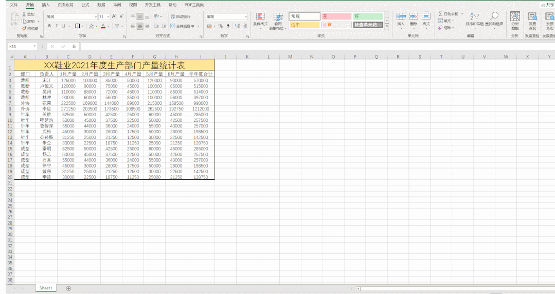Expand the Merge and Center (合并后居中) arrow
The width and height of the screenshot is (555, 294).
click(198, 26)
